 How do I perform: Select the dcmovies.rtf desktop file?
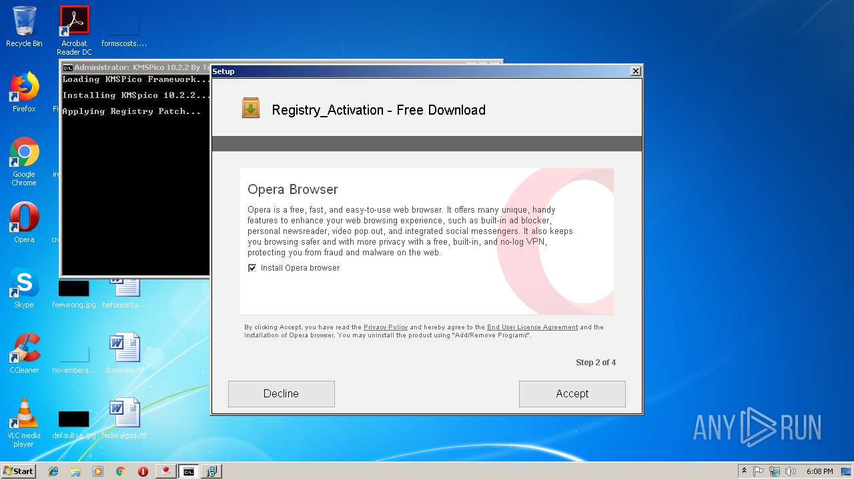tap(124, 353)
